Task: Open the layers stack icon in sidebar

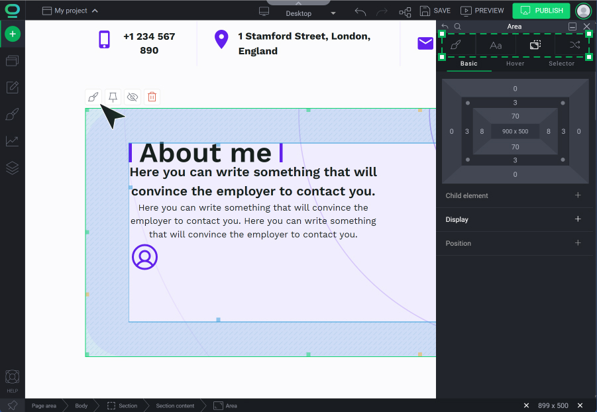Action: coord(12,168)
